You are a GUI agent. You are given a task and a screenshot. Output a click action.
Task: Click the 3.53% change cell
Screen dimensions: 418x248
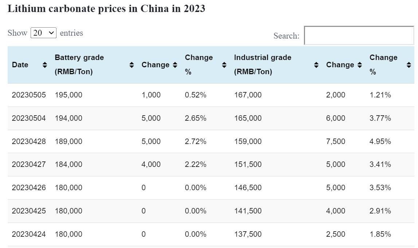coord(380,188)
